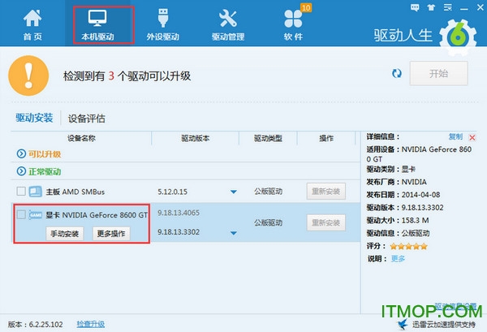Screen dimensions: 487x332
Task: Open the 首页 home section
Action: pyautogui.click(x=32, y=25)
